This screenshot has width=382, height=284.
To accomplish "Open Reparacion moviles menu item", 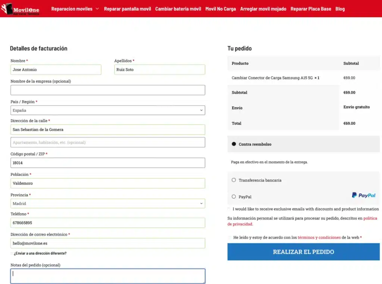I will (x=72, y=9).
